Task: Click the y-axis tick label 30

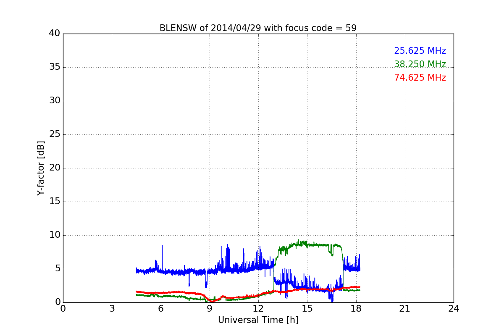Action: 55,101
